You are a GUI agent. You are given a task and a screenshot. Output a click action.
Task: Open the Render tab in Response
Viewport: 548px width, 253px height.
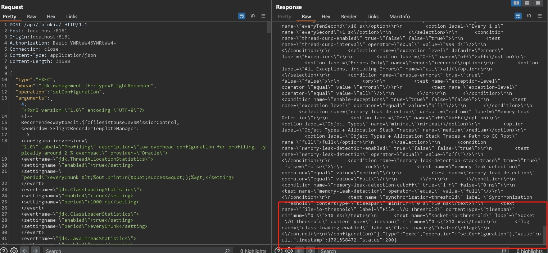click(349, 17)
